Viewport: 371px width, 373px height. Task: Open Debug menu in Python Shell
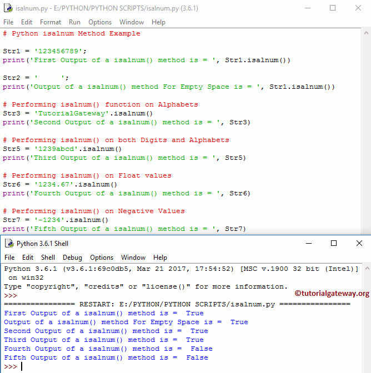(x=72, y=258)
